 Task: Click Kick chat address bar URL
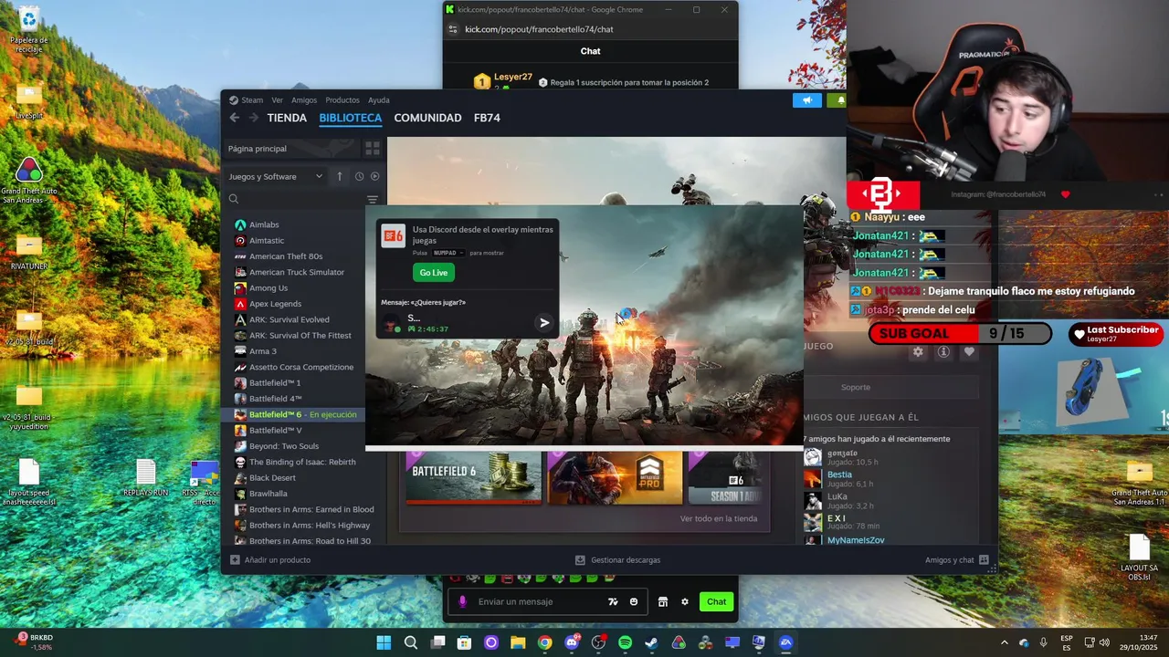[539, 29]
